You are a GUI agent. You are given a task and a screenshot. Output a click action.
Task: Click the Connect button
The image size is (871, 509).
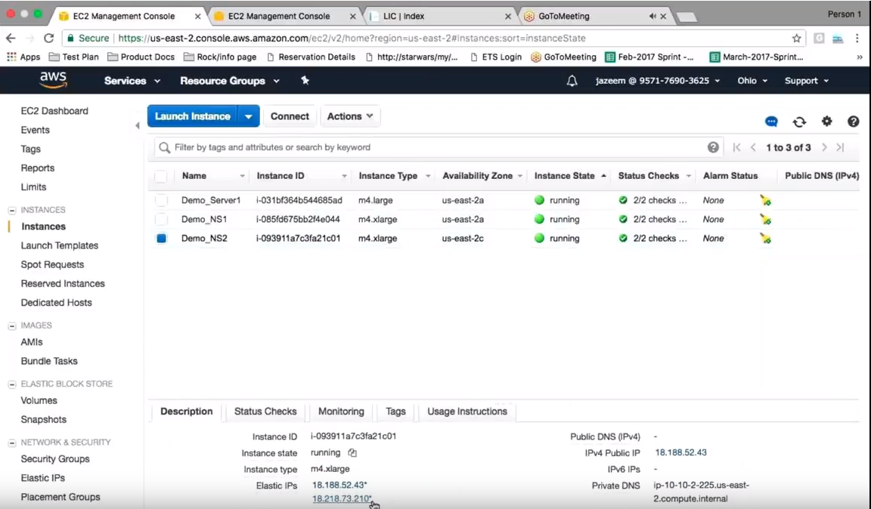point(290,116)
